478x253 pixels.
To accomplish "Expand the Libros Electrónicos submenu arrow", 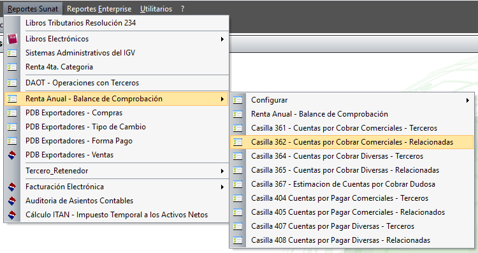I will tap(222, 39).
